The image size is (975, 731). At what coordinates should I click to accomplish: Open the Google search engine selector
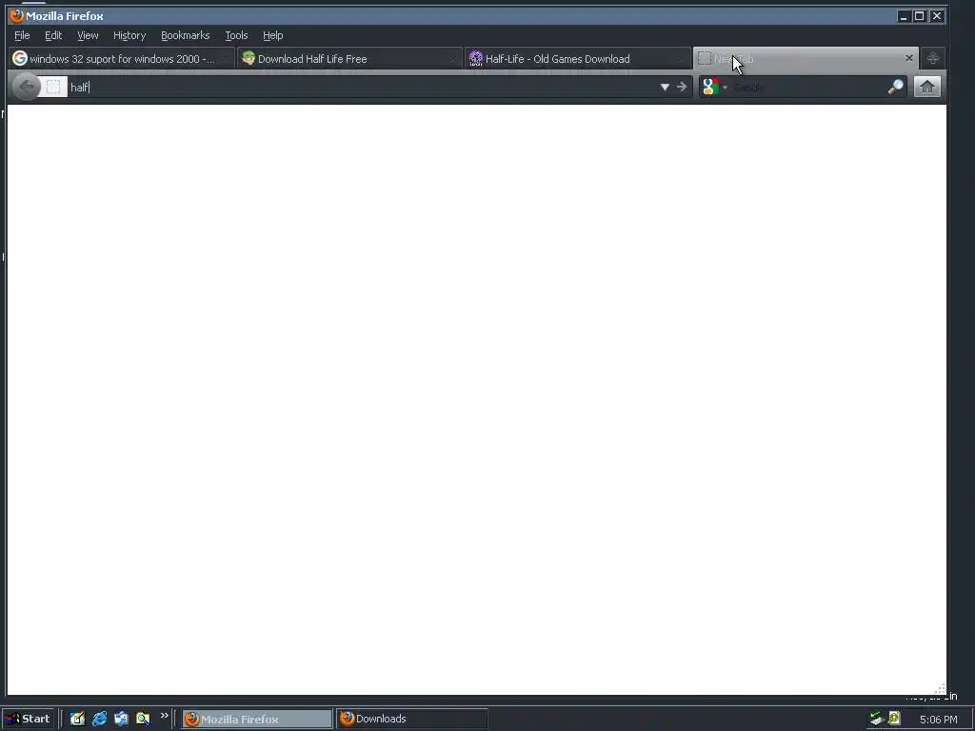click(714, 87)
